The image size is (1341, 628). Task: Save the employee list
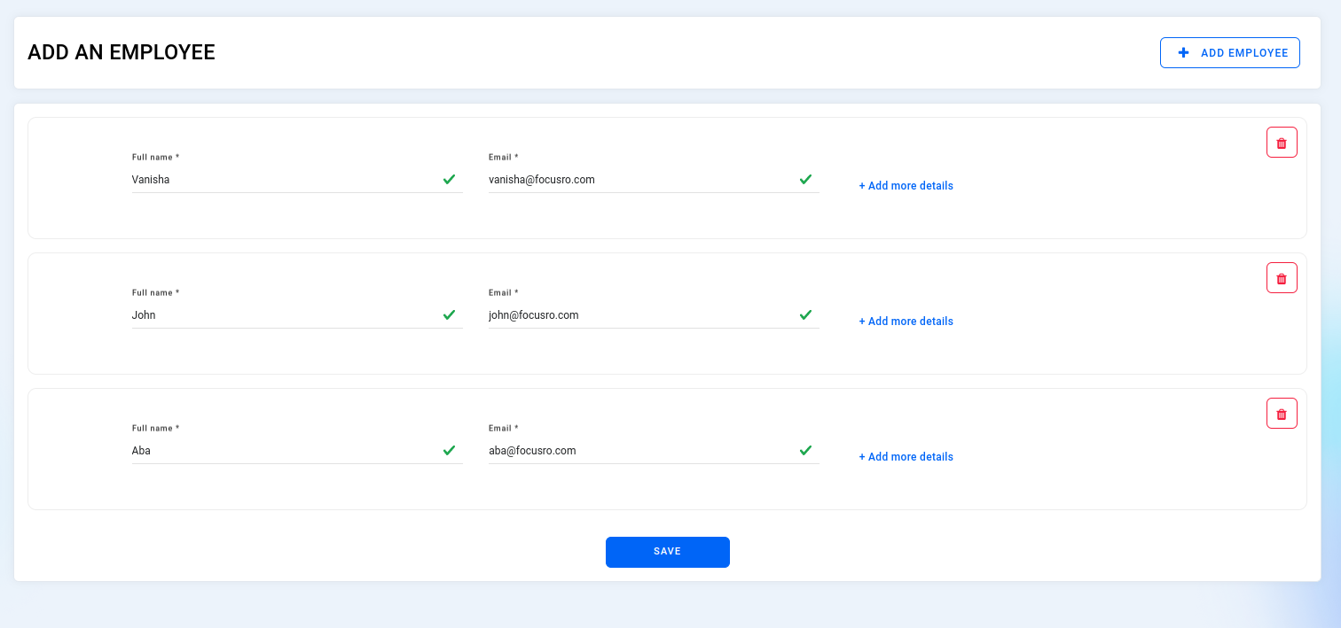pos(667,552)
